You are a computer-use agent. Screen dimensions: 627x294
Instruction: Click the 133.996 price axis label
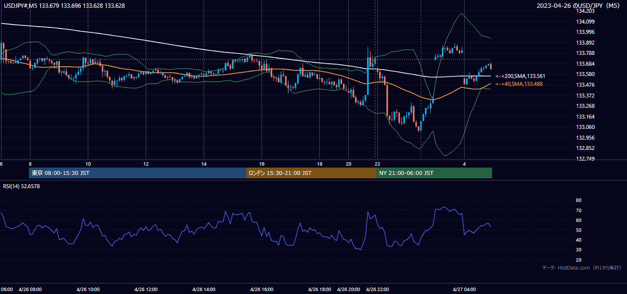[x=585, y=32]
